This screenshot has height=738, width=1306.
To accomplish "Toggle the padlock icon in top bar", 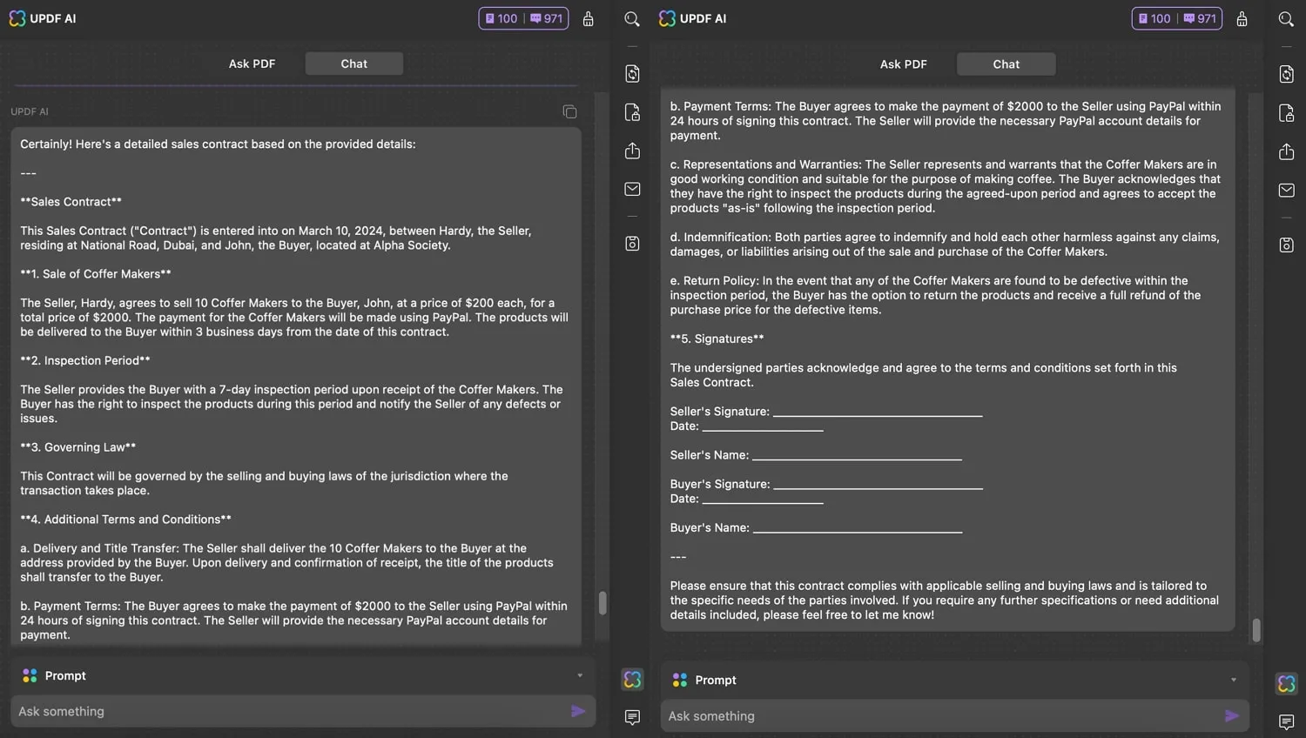I will click(x=589, y=18).
